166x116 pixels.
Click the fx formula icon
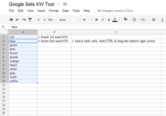pos(3,27)
